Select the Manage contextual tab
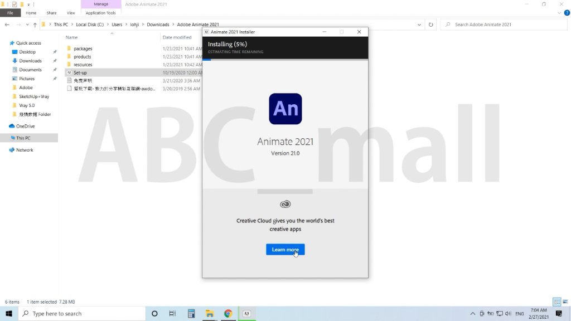The height and width of the screenshot is (321, 571). point(101,4)
